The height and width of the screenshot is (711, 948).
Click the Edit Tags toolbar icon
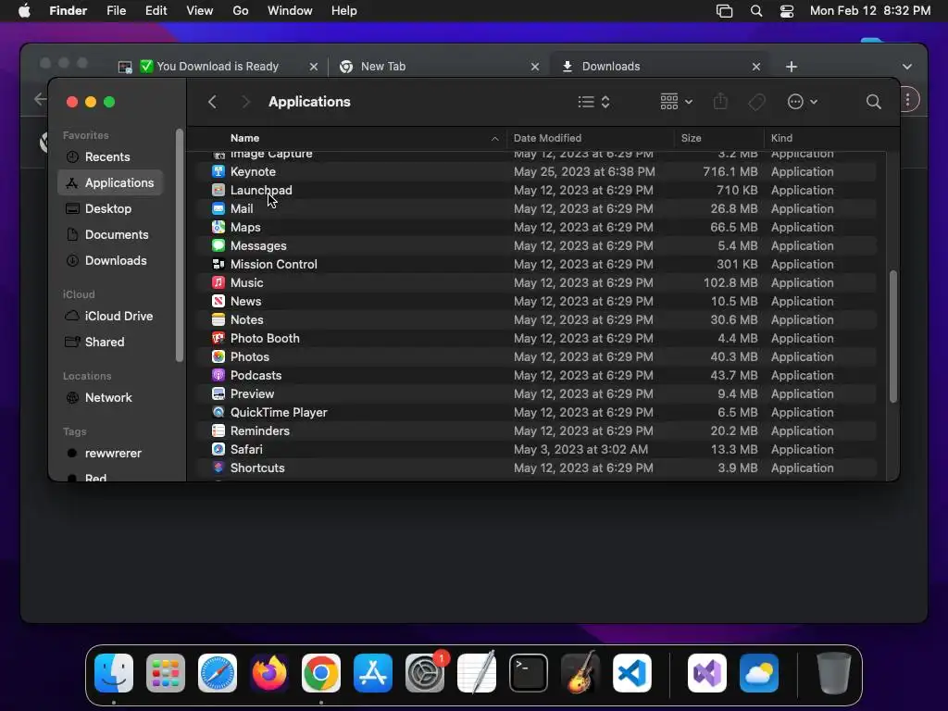pos(756,102)
